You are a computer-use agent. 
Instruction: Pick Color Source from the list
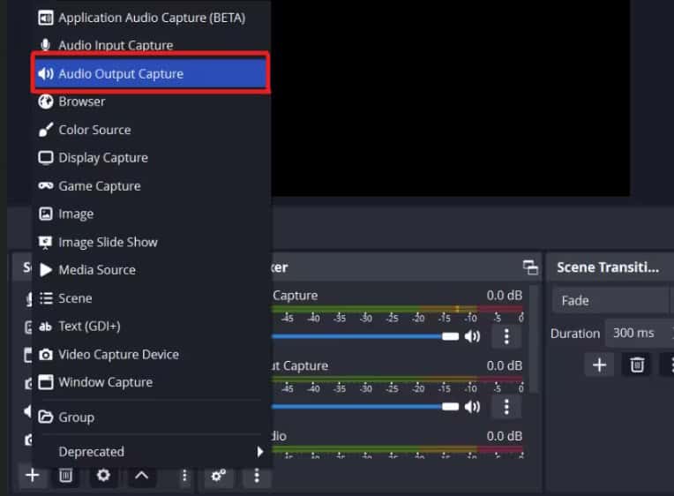(152, 130)
